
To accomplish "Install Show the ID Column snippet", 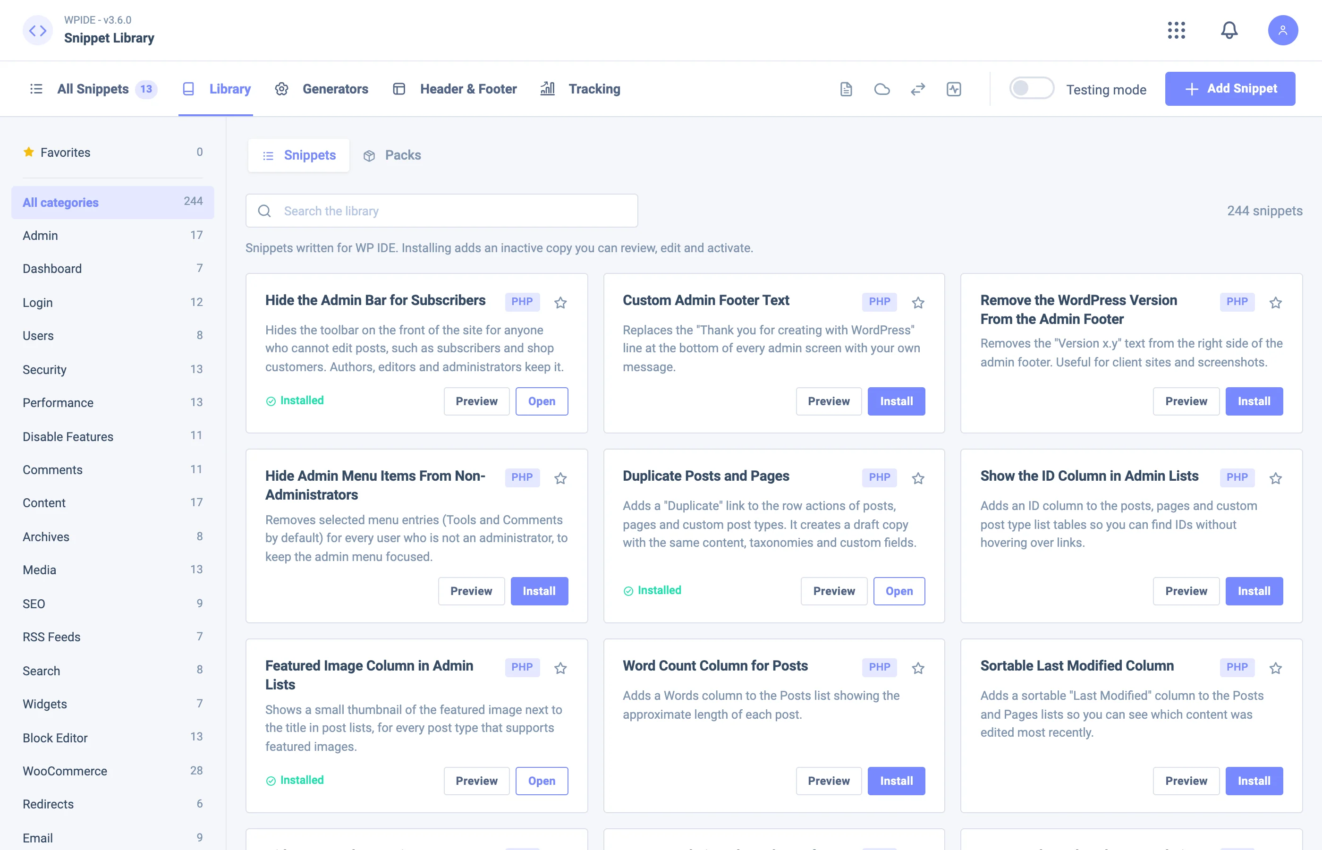I will (1254, 591).
